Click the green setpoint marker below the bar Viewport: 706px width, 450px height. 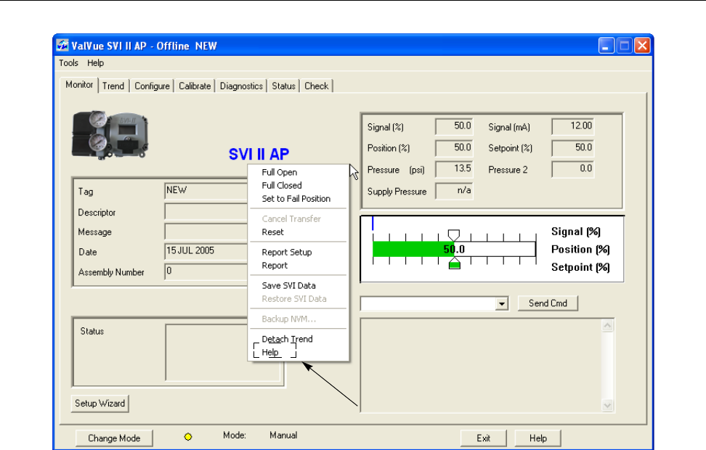click(x=454, y=265)
